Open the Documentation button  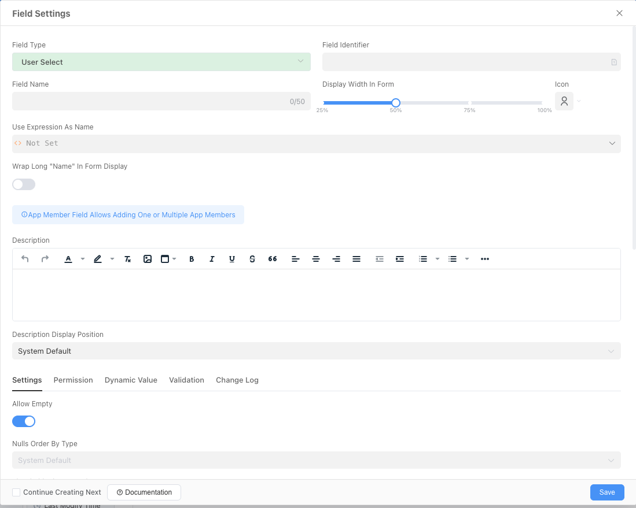pyautogui.click(x=144, y=492)
